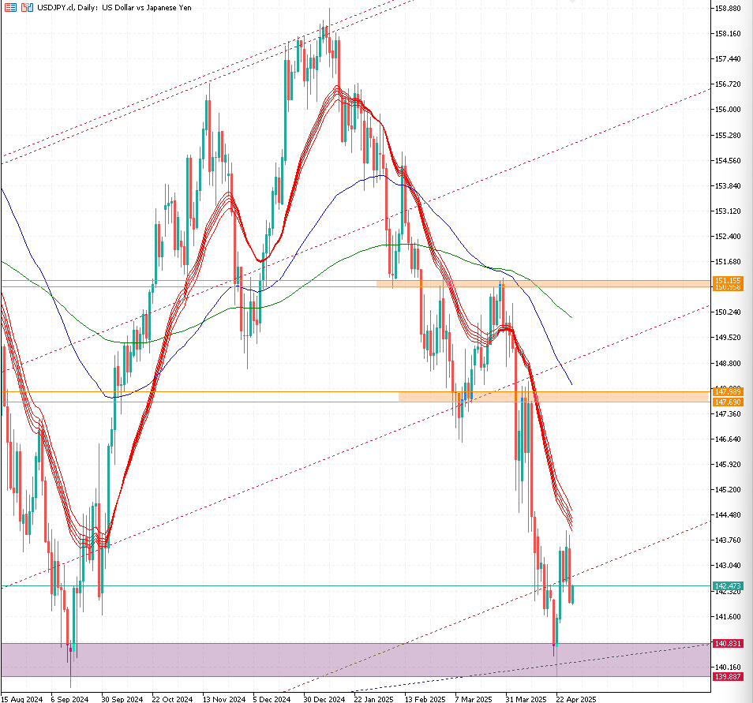Click the 22 Apr 2025 date label

tap(576, 699)
